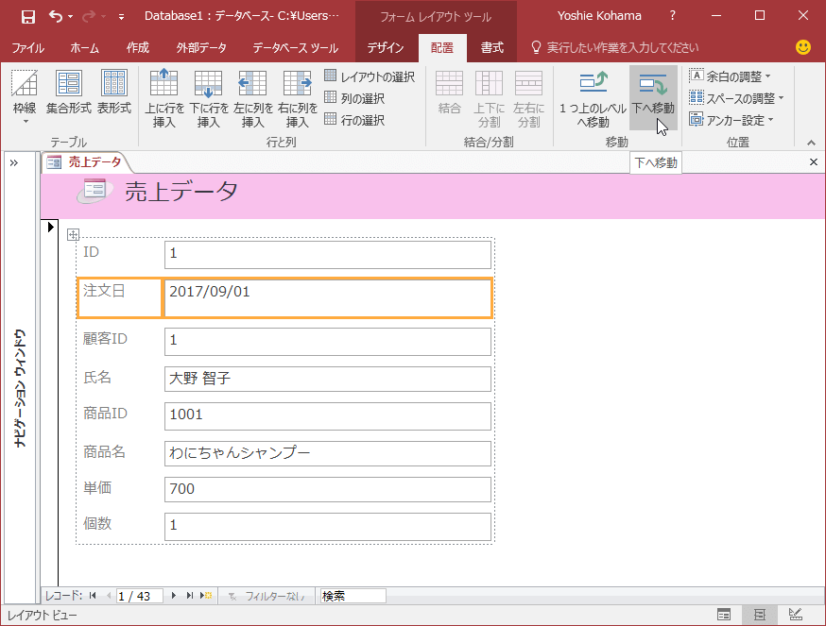Switch to the ホーム ribbon tab

(85, 48)
